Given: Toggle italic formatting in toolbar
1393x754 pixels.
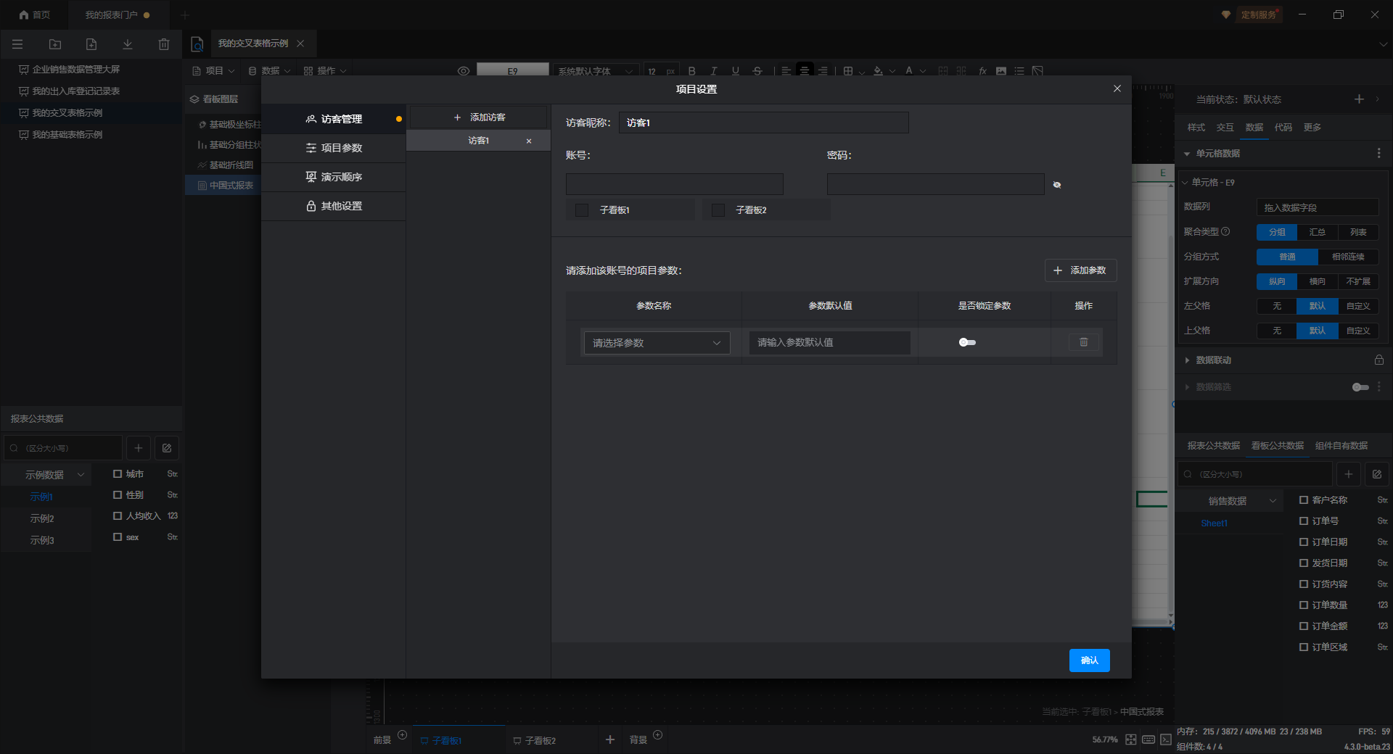Looking at the screenshot, I should [x=714, y=71].
